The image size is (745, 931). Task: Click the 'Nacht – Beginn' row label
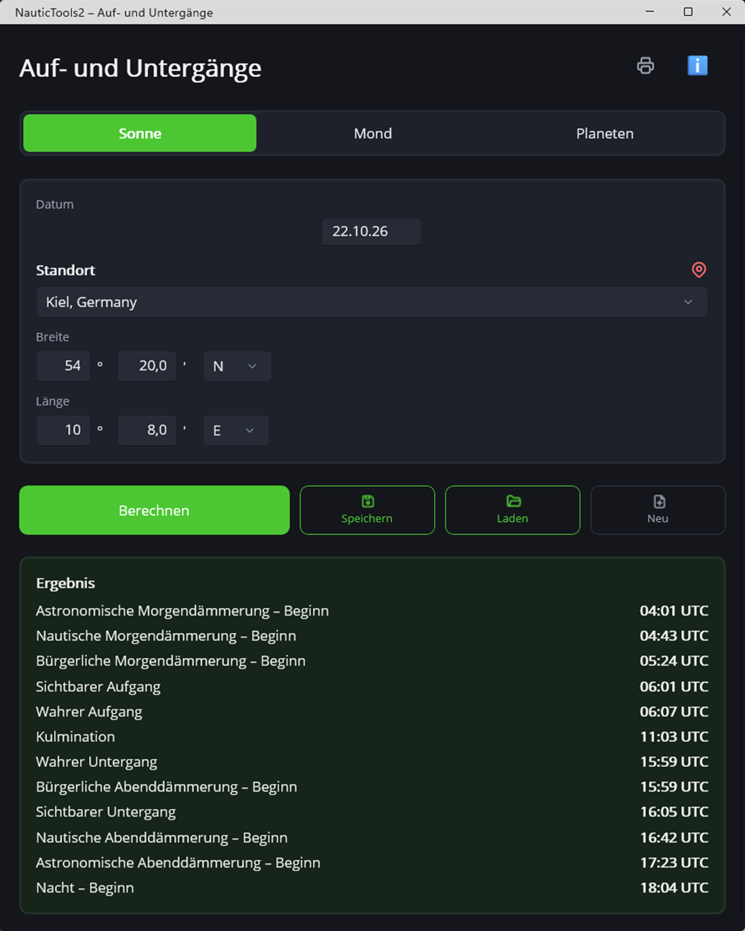coord(85,888)
